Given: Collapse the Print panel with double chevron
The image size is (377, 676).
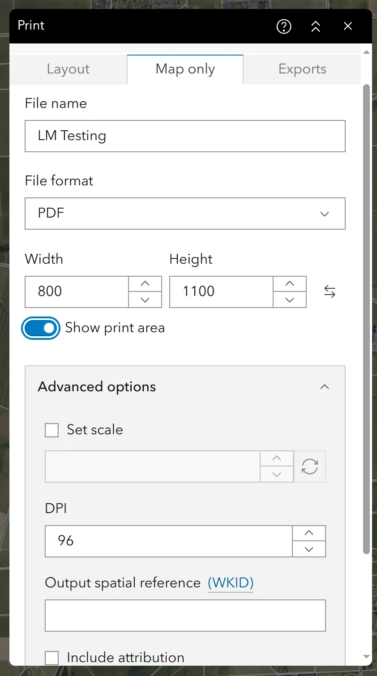Looking at the screenshot, I should [x=316, y=26].
